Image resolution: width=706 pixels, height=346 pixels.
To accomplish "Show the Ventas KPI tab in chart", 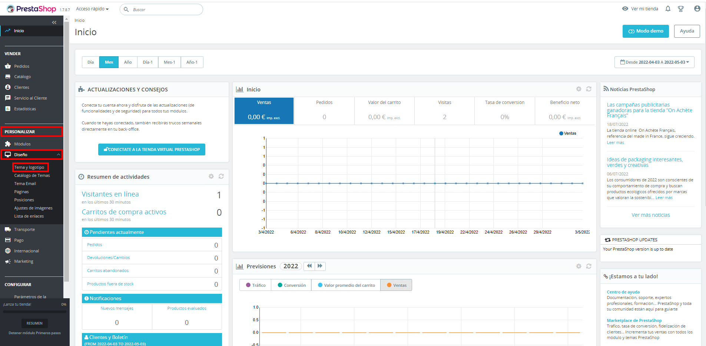I will pos(264,111).
